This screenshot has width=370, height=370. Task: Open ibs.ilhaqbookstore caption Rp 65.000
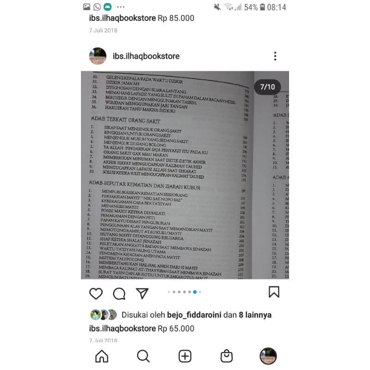[142, 328]
